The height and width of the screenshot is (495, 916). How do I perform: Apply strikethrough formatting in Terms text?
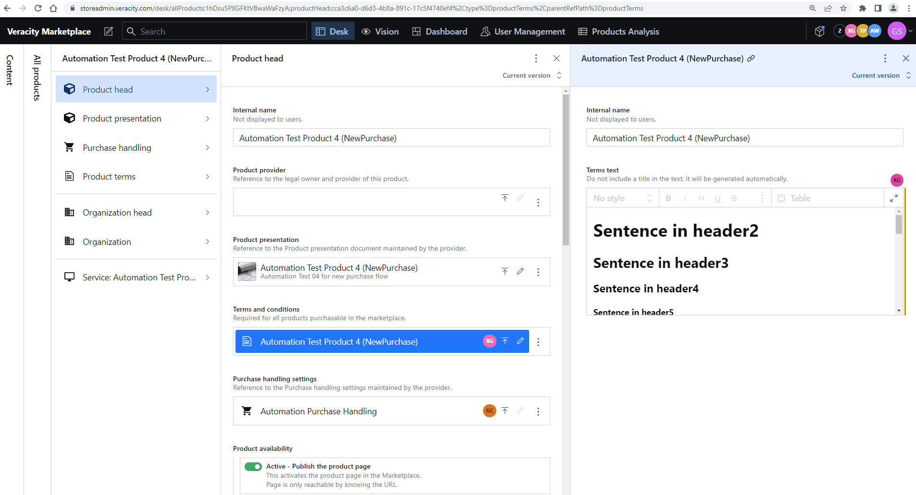[734, 198]
